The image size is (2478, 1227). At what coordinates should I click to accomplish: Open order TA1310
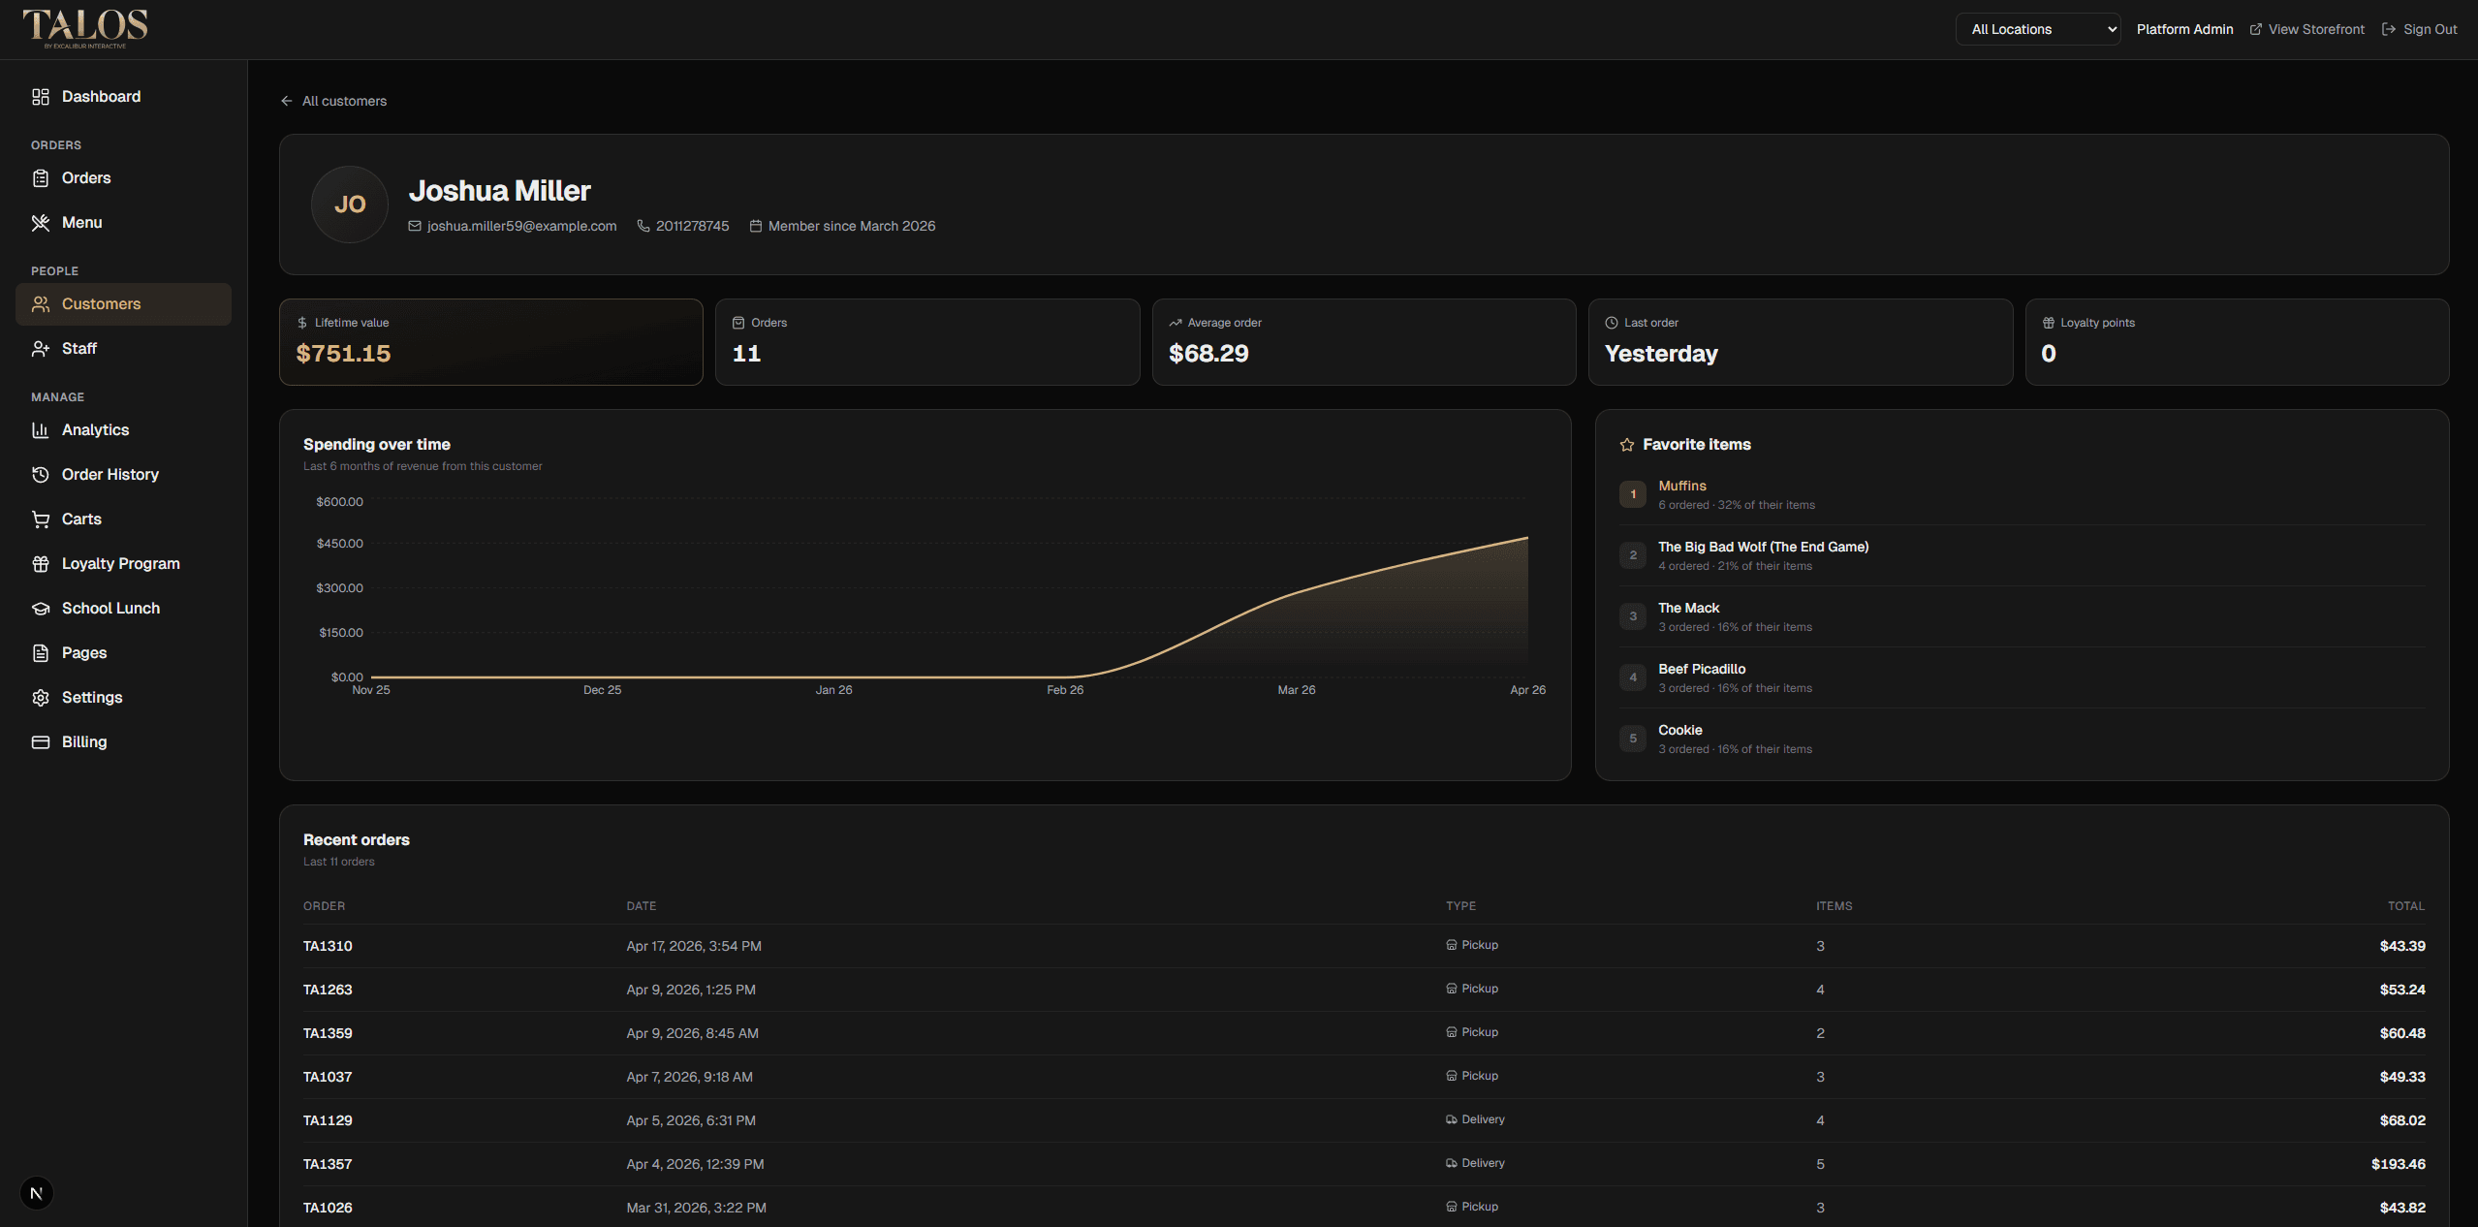pos(328,946)
